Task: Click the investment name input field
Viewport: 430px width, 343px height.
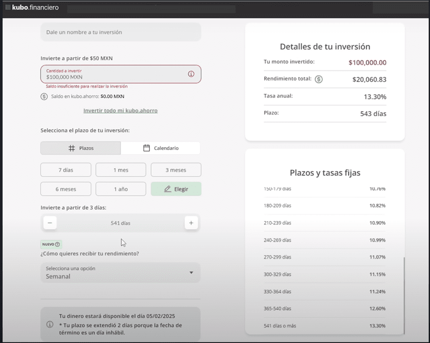Action: [x=121, y=32]
